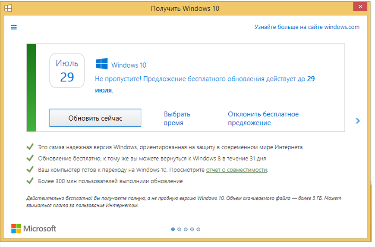375x247 pixels.
Task: Click the 'Не пропустите!' offer text
Action: [x=205, y=84]
